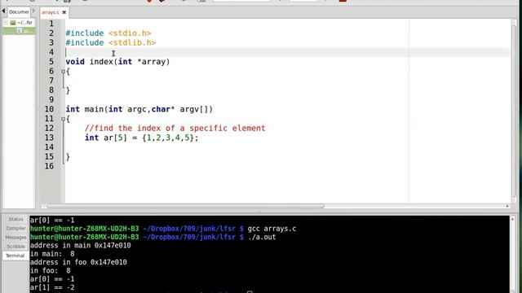522x293 pixels.
Task: Click line number 14 in the margin
Action: coord(49,147)
